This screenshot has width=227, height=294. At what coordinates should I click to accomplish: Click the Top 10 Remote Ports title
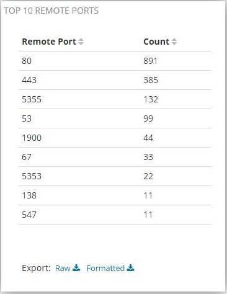click(x=51, y=11)
